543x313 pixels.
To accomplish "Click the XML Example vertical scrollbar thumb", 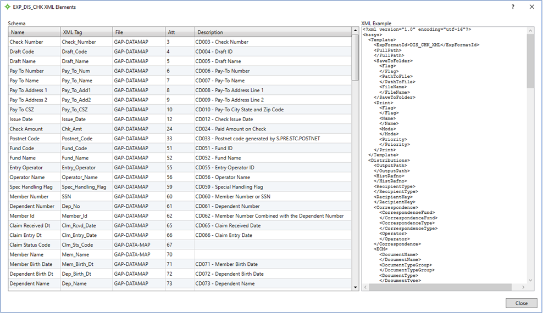I will (x=530, y=60).
